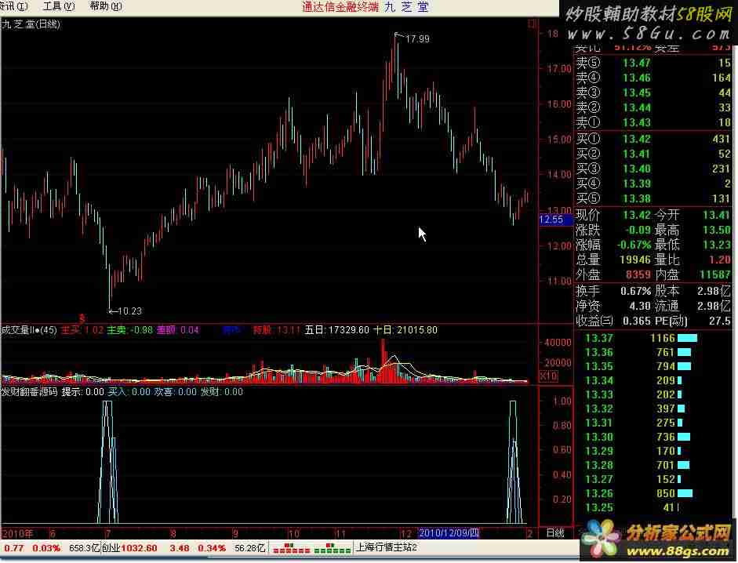Click the 五日: 17329.60 average value
738x563 pixels.
(337, 330)
